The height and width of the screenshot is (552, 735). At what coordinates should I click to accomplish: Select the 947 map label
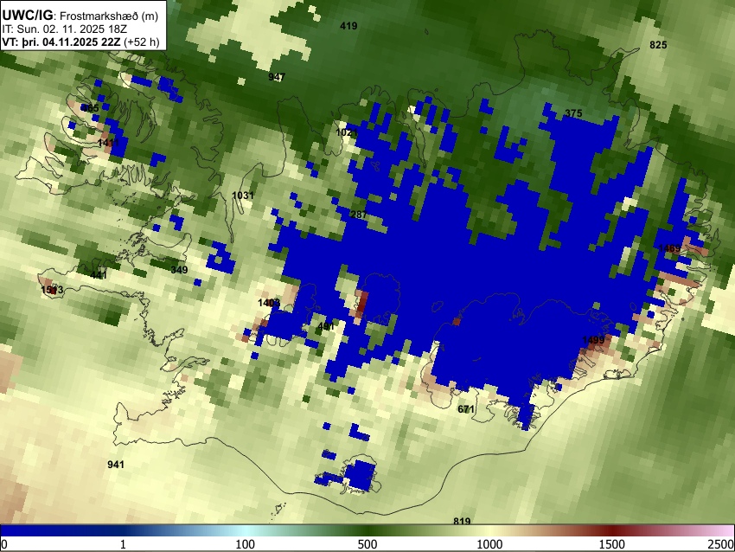(x=277, y=77)
